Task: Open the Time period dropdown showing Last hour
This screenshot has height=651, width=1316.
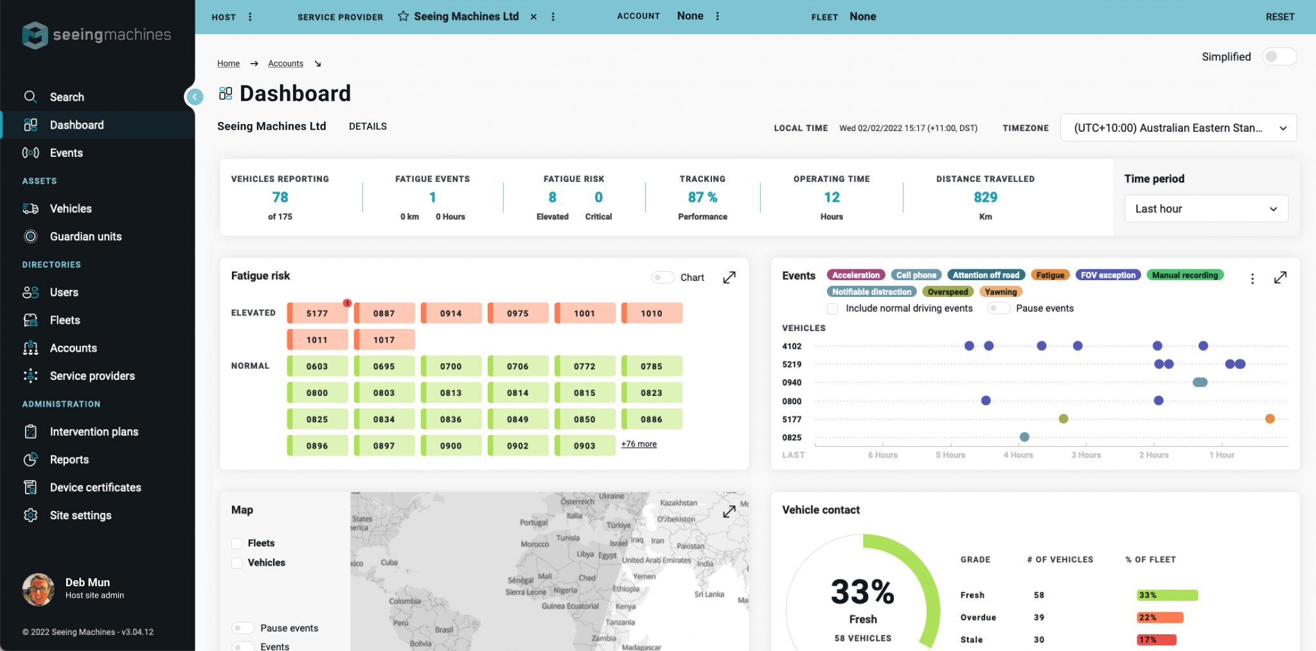Action: click(1205, 208)
